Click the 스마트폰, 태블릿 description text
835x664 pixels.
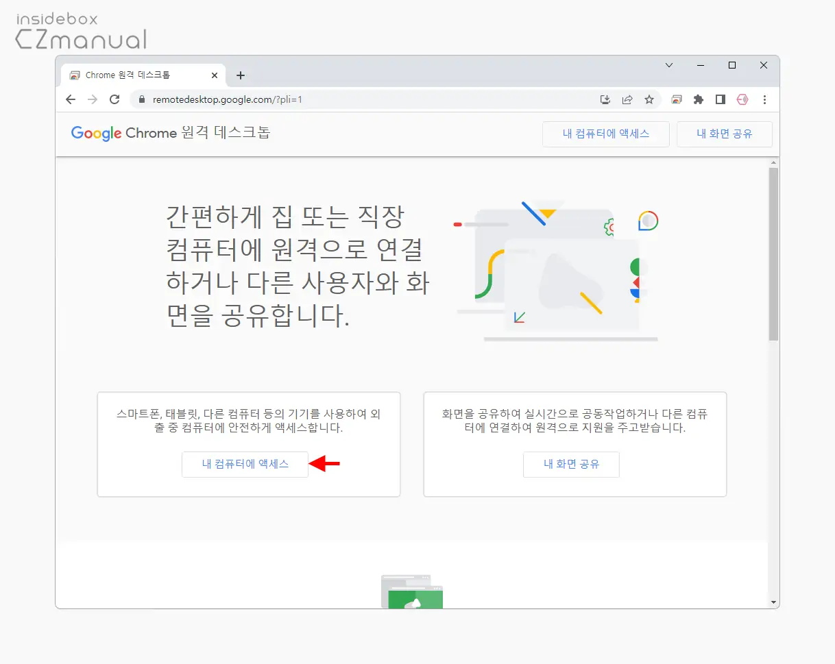pyautogui.click(x=249, y=421)
